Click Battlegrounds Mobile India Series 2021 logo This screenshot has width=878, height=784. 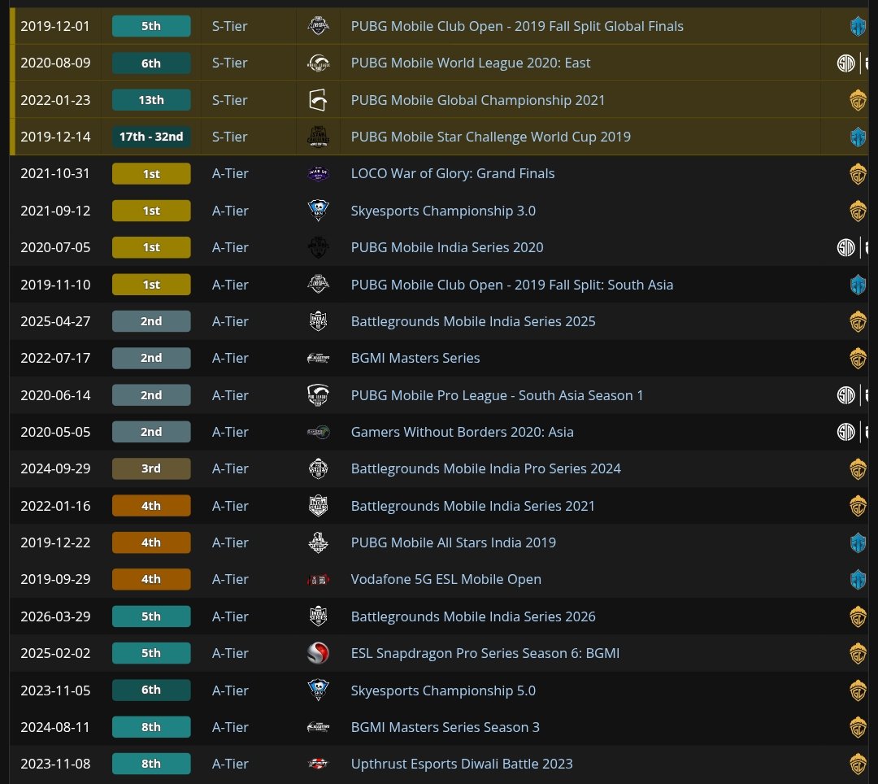[x=318, y=506]
